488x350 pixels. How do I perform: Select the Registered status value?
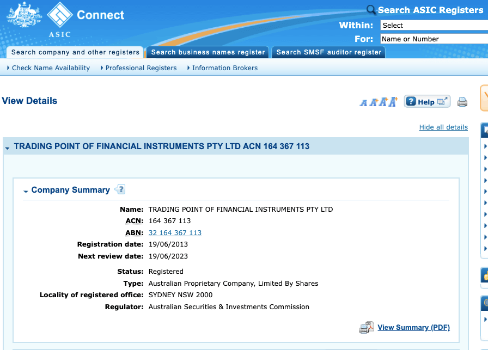pos(166,272)
